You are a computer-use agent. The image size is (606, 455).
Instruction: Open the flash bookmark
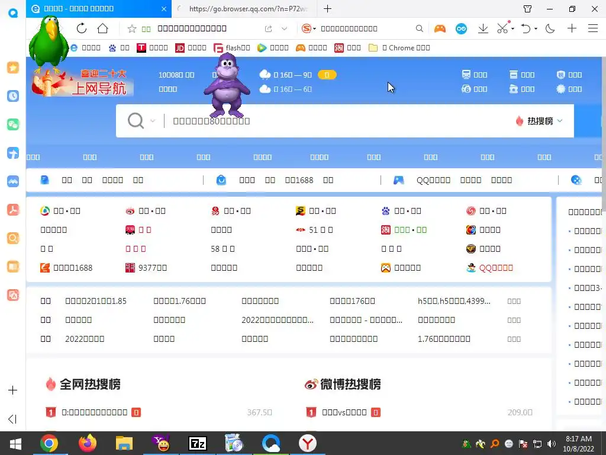point(232,48)
